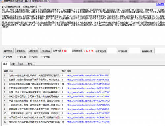Screen dimensions: 165x126
Task: Open the Baidu search link in row 11
Action: 88,117
